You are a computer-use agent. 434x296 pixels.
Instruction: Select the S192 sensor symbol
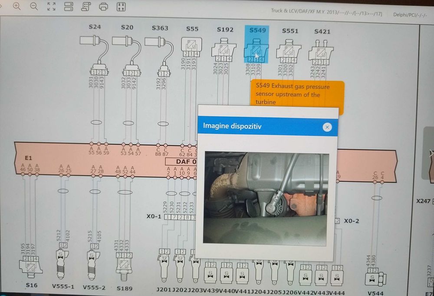tap(224, 50)
